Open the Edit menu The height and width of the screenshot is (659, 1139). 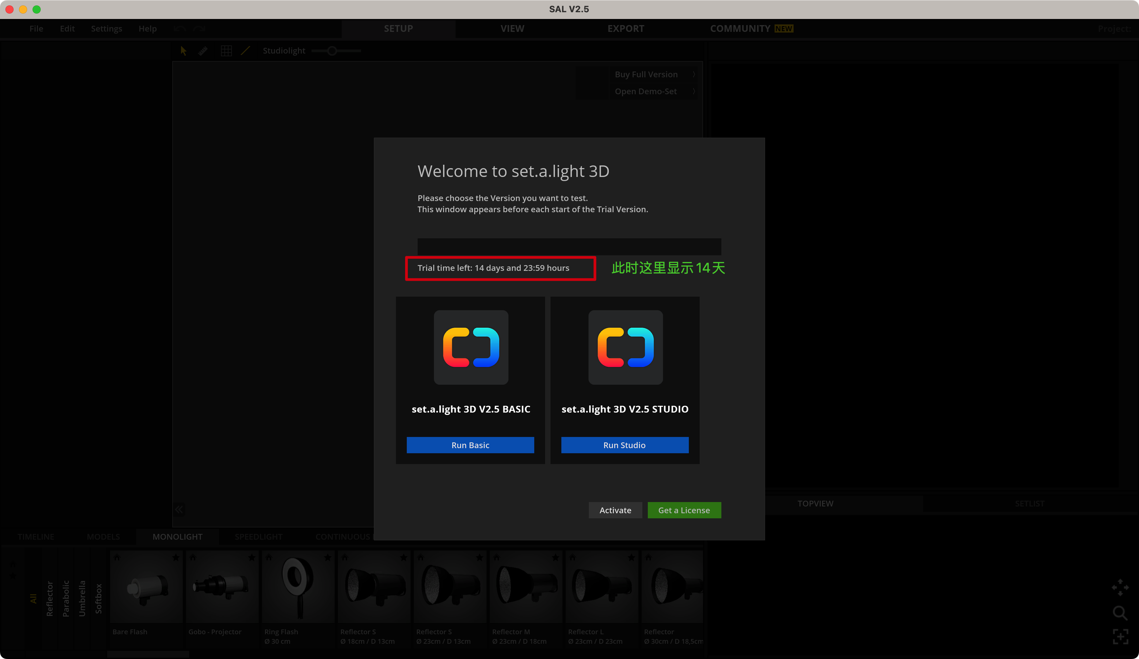pos(67,29)
